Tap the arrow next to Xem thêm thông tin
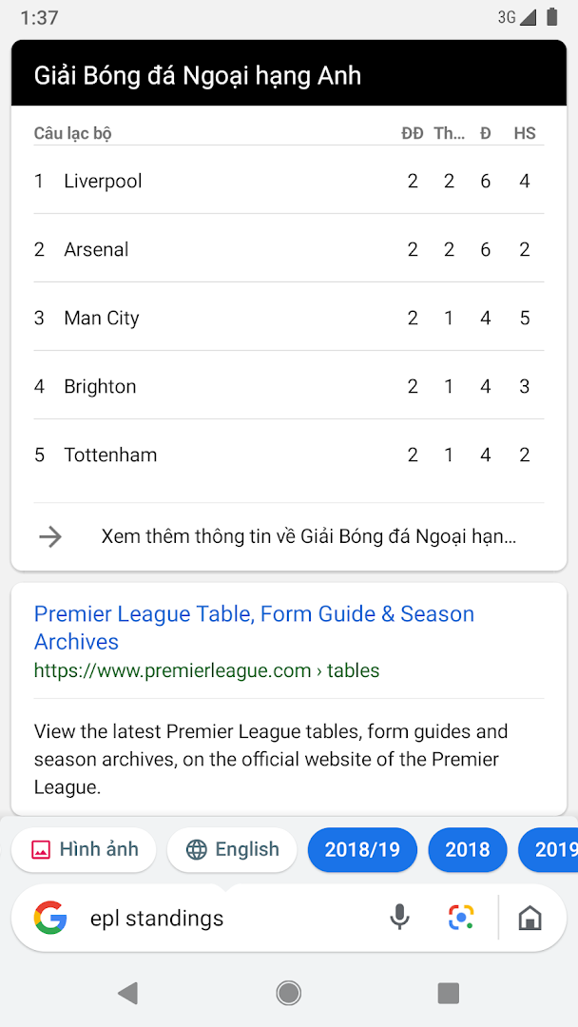 tap(50, 535)
